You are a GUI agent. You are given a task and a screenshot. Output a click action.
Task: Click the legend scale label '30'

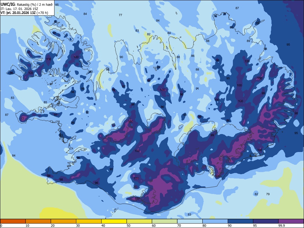[x=78, y=226]
